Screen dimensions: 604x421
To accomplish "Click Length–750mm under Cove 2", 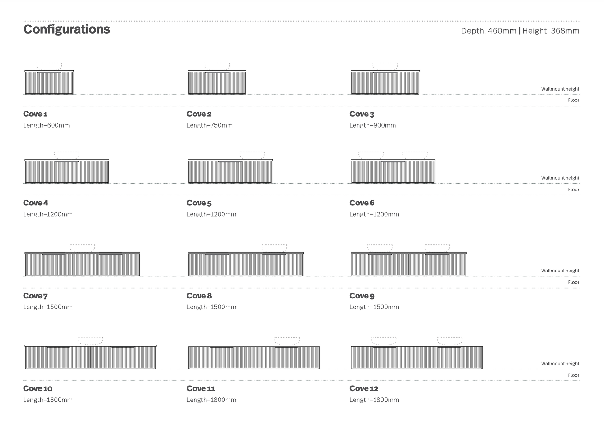I will click(x=210, y=125).
